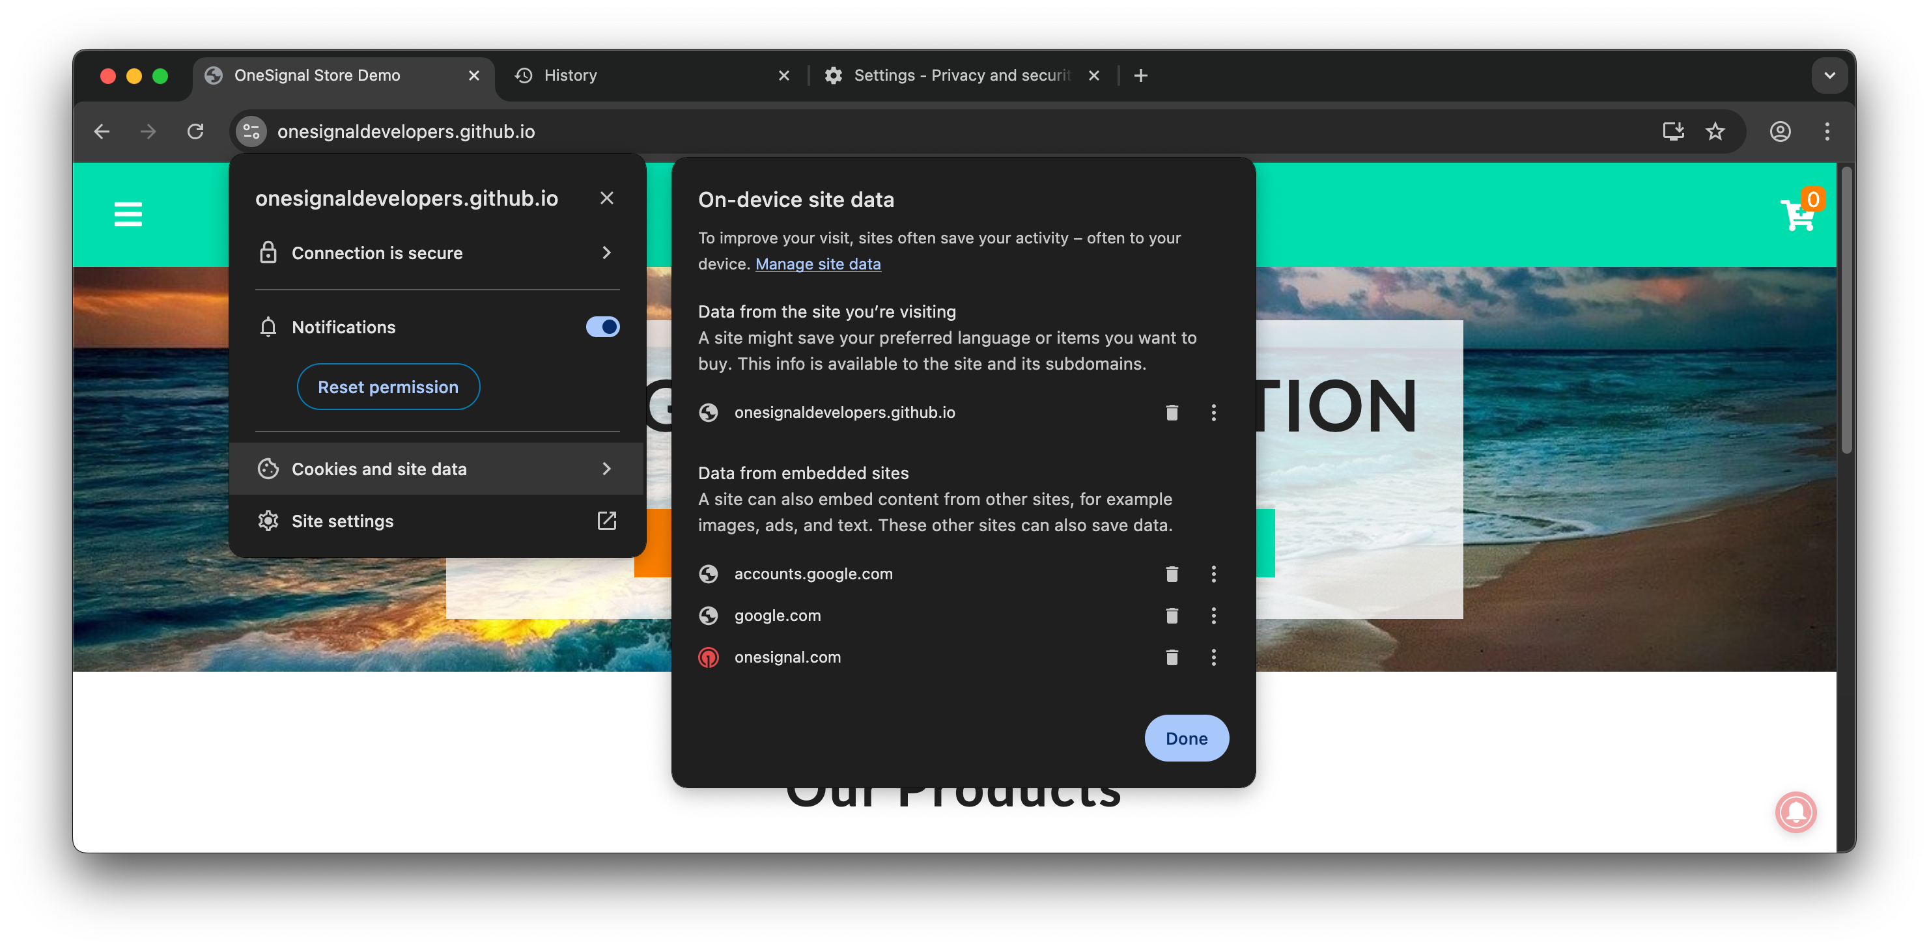Select the OneSignal Store Demo tab
Viewport: 1929px width, 949px height.
(343, 76)
